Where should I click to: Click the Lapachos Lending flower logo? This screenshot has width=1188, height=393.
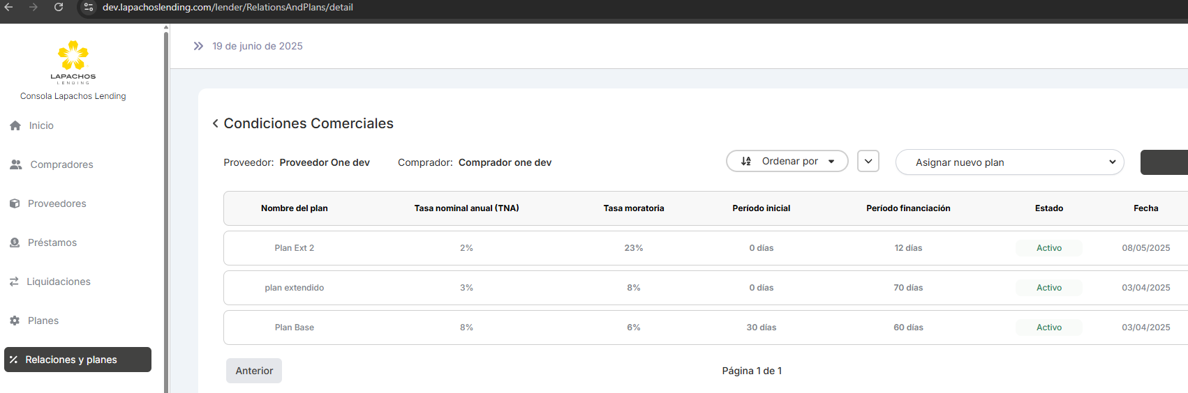pyautogui.click(x=73, y=56)
